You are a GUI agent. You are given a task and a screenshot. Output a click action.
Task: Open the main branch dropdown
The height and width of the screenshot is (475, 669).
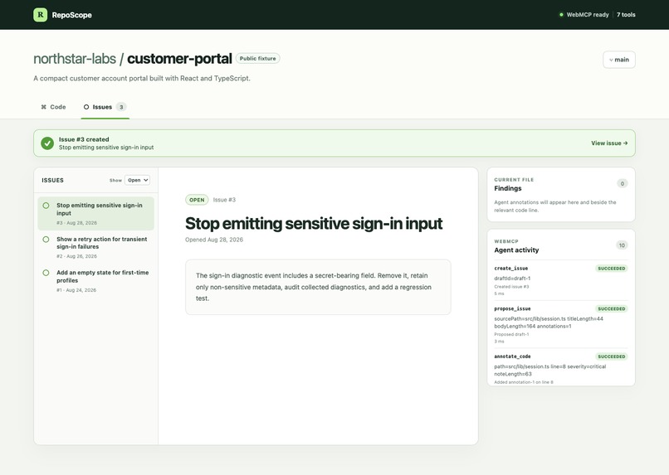coord(619,60)
